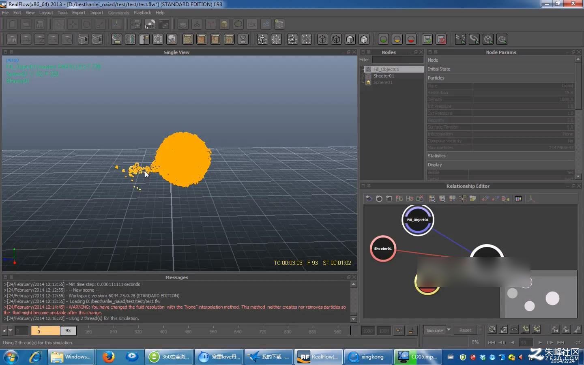The width and height of the screenshot is (584, 365).
Task: Click the color grid icon in Relationship Editor
Action: click(x=518, y=198)
